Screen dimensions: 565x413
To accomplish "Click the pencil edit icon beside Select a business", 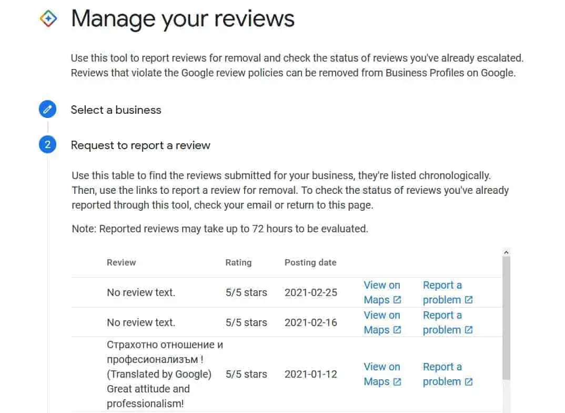I will click(x=47, y=109).
